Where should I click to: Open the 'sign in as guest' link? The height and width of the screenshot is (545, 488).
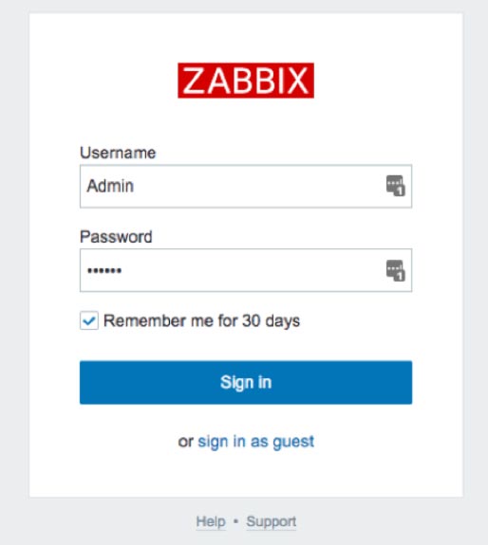(x=255, y=442)
